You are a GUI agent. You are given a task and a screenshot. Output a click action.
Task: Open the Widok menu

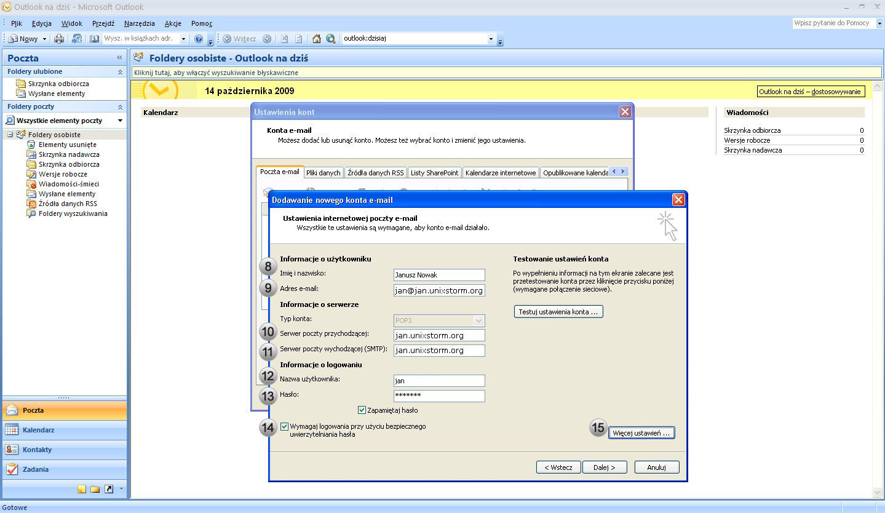72,23
